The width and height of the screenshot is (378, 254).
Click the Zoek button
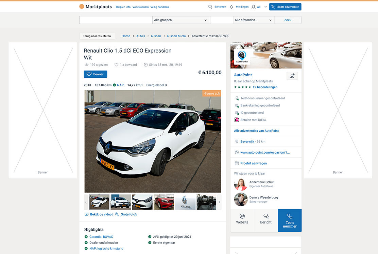coord(288,20)
